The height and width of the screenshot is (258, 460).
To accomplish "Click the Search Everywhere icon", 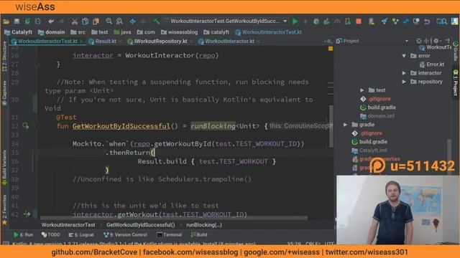I will click(x=441, y=21).
